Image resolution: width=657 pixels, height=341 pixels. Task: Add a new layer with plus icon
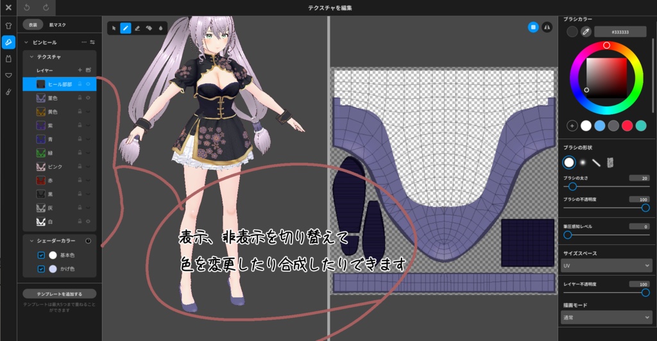pos(80,70)
